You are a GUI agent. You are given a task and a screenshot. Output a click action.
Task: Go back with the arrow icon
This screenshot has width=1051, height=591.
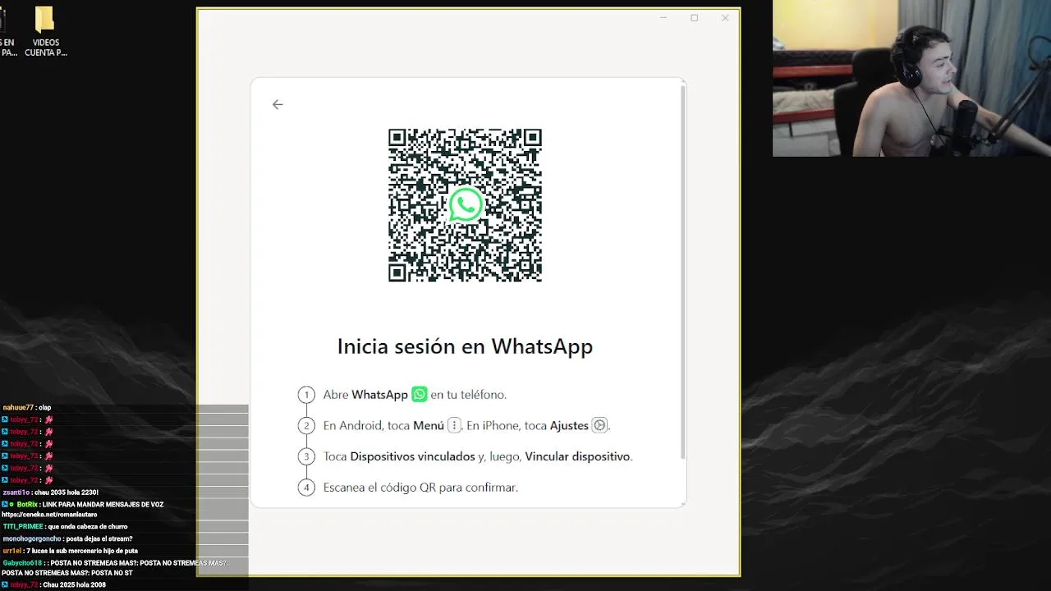point(278,104)
